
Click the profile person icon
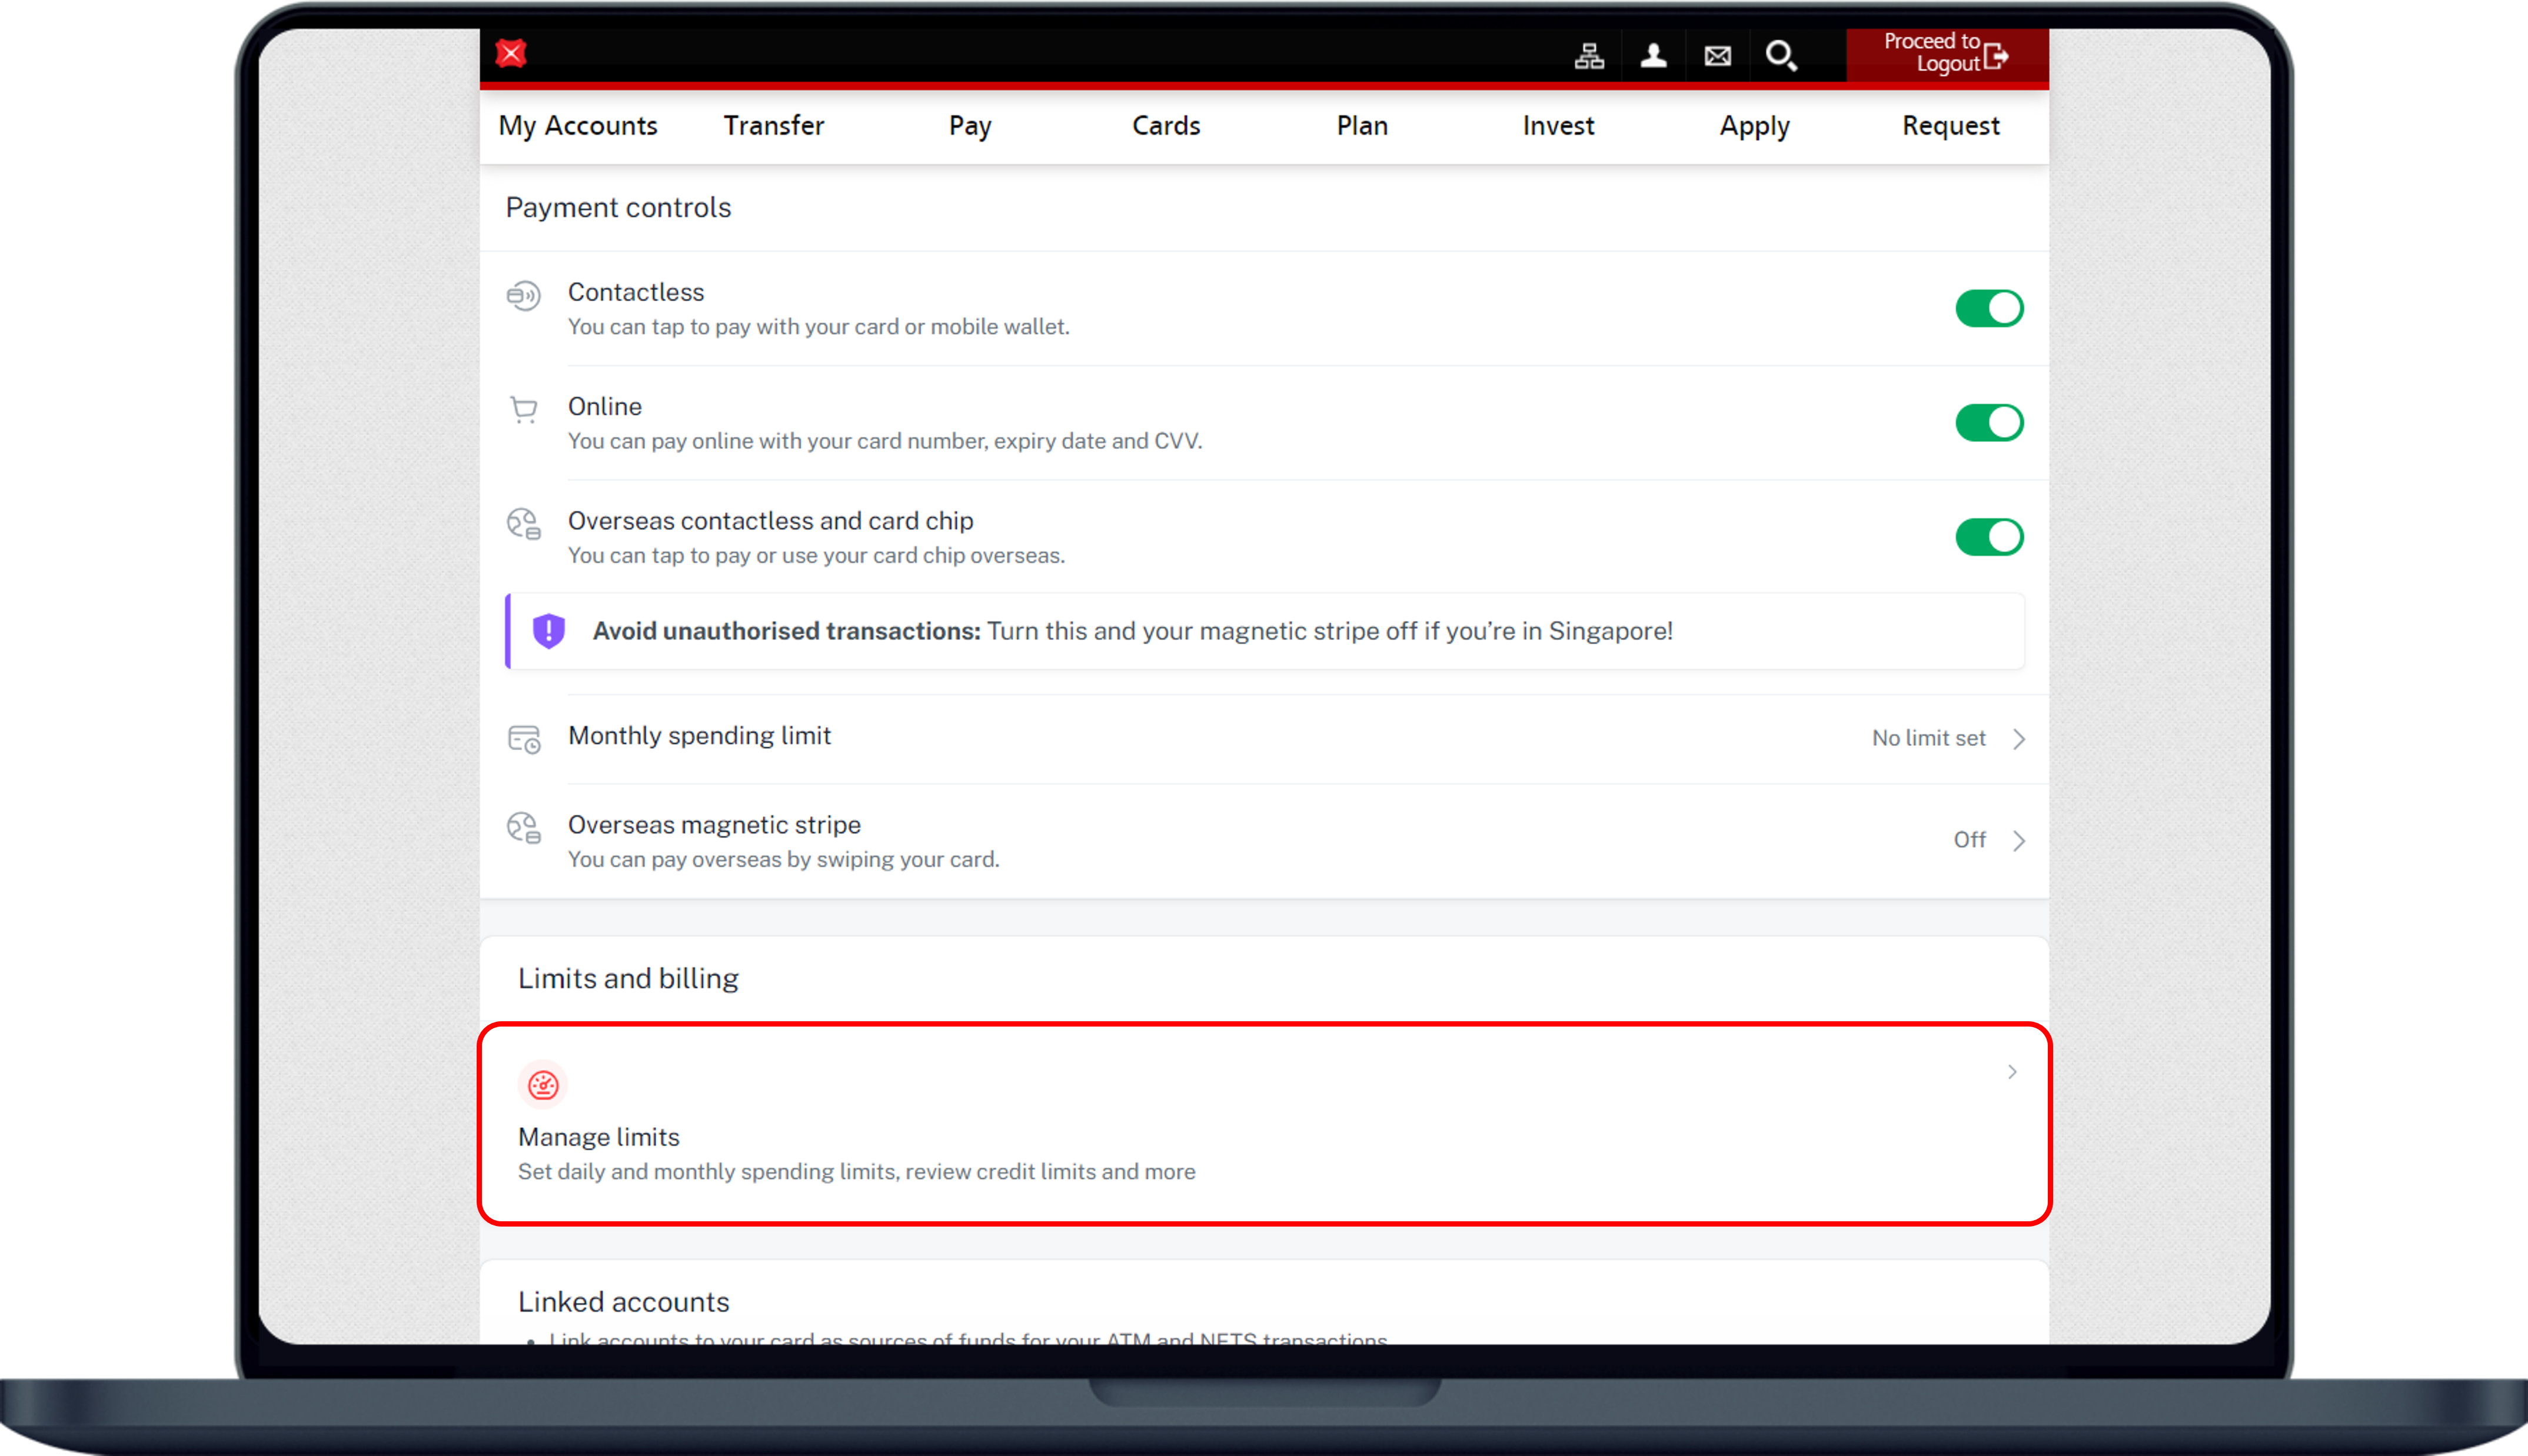pos(1653,56)
